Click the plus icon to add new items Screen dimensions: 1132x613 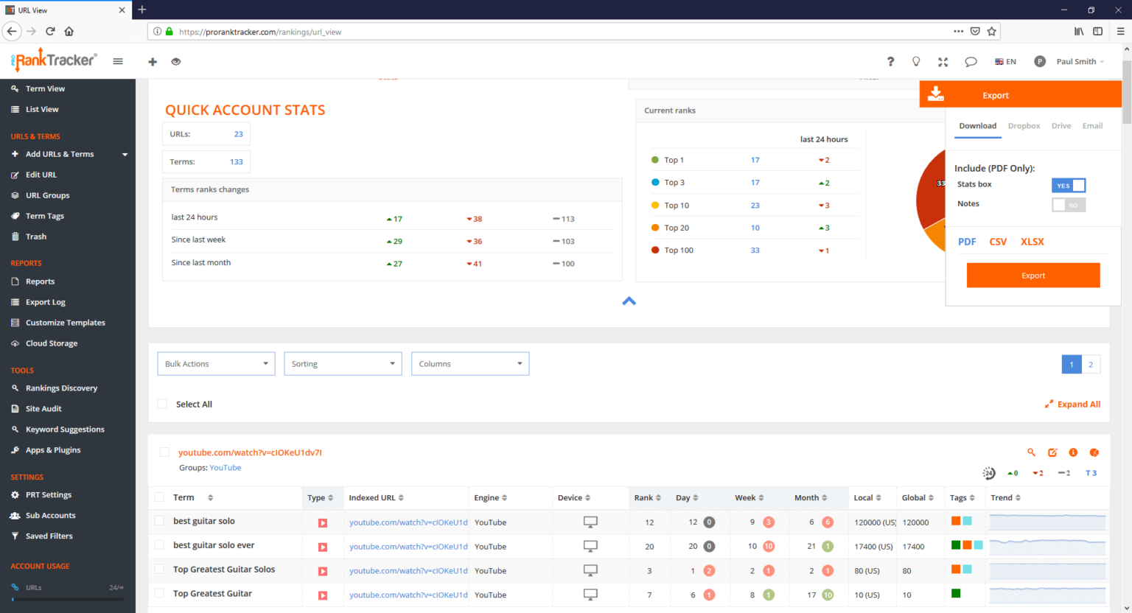(x=153, y=62)
